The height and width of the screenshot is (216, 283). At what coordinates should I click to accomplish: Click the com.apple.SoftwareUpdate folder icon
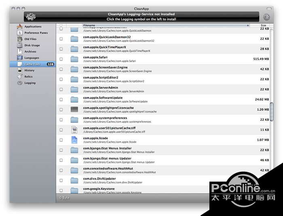pyautogui.click(x=74, y=100)
